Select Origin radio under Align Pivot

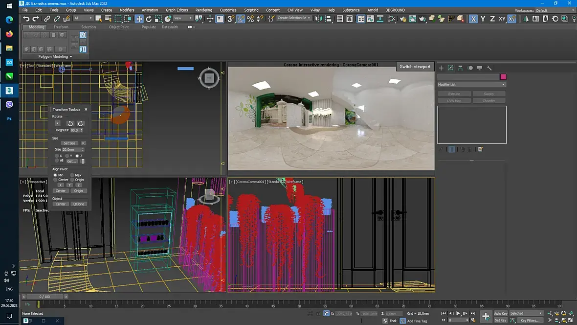(72, 180)
